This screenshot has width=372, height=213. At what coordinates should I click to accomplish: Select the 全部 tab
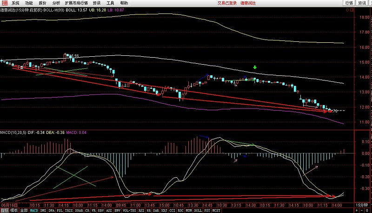(x=24, y=210)
